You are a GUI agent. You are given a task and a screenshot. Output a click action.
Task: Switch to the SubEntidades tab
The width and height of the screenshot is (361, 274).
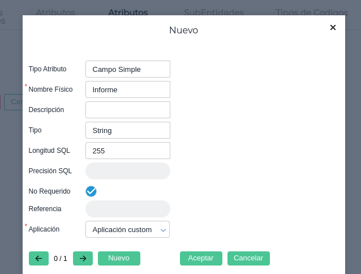[x=213, y=12]
